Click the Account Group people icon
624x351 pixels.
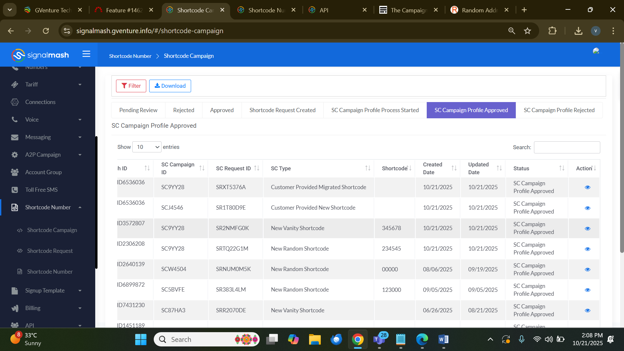click(15, 172)
